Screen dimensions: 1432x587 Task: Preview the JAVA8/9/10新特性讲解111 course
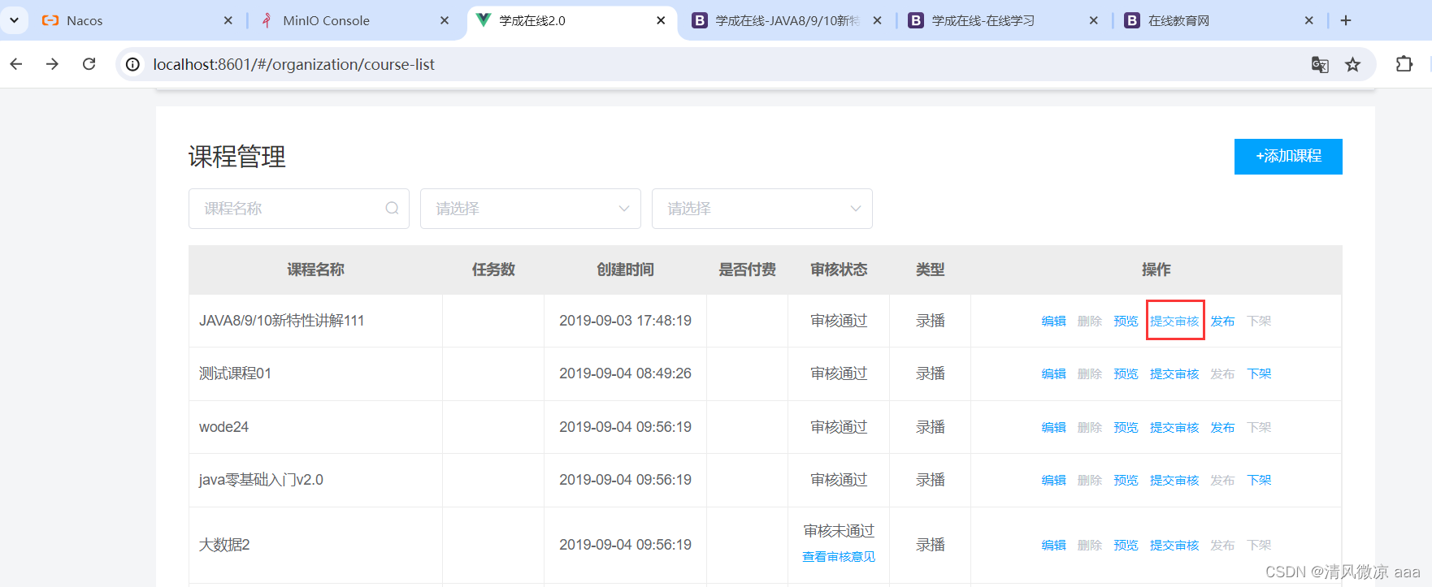coord(1126,321)
